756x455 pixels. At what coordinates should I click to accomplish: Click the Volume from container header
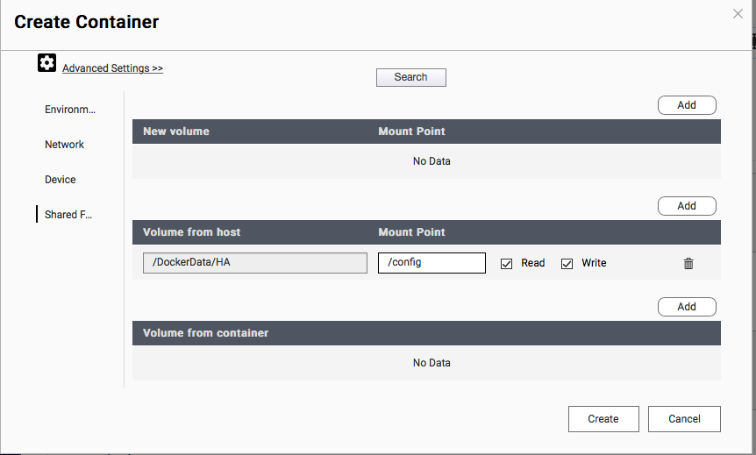[x=206, y=333]
